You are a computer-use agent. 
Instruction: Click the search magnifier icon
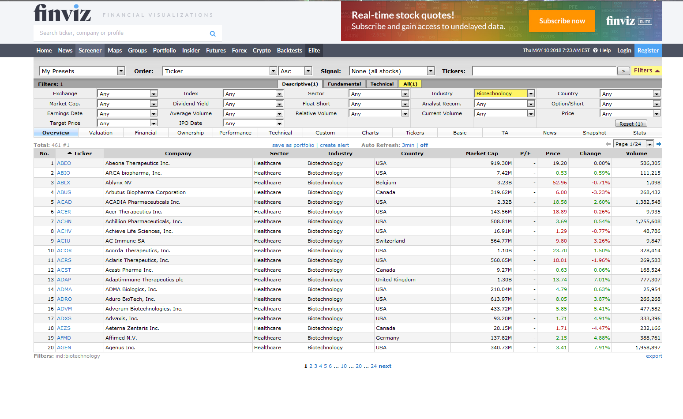213,34
